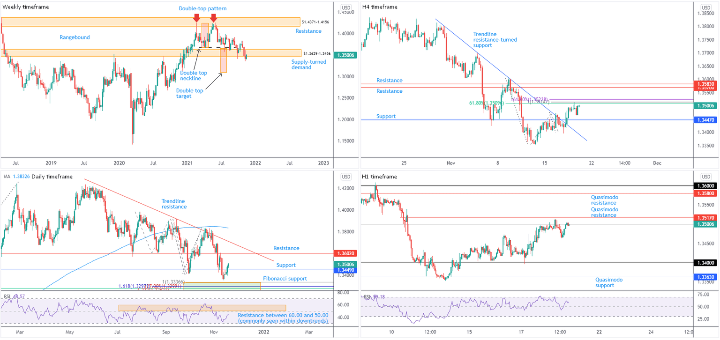Open the USD currency selector on Daily chart
This screenshot has height=340, width=720.
[346, 177]
